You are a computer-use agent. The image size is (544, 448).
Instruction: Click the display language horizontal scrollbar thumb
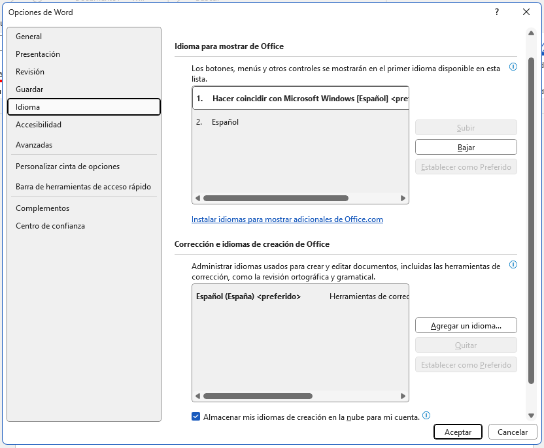tap(276, 198)
